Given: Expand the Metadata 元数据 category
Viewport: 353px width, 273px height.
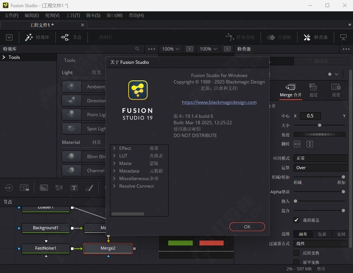Looking at the screenshot, I should click(x=114, y=171).
